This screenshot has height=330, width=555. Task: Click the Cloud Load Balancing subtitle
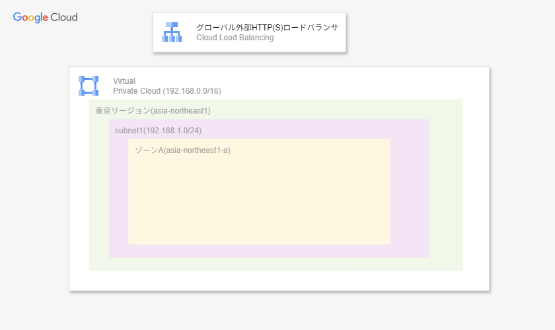tap(235, 38)
